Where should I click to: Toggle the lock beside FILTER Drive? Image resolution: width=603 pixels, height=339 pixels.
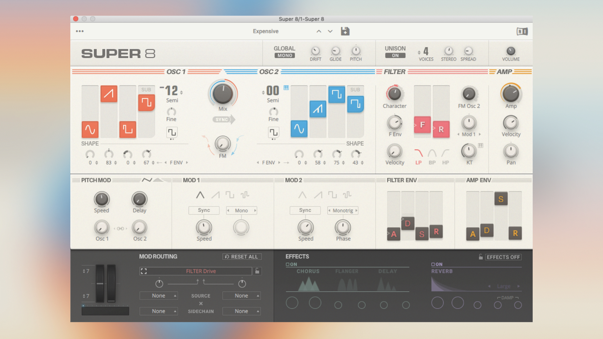(x=257, y=271)
